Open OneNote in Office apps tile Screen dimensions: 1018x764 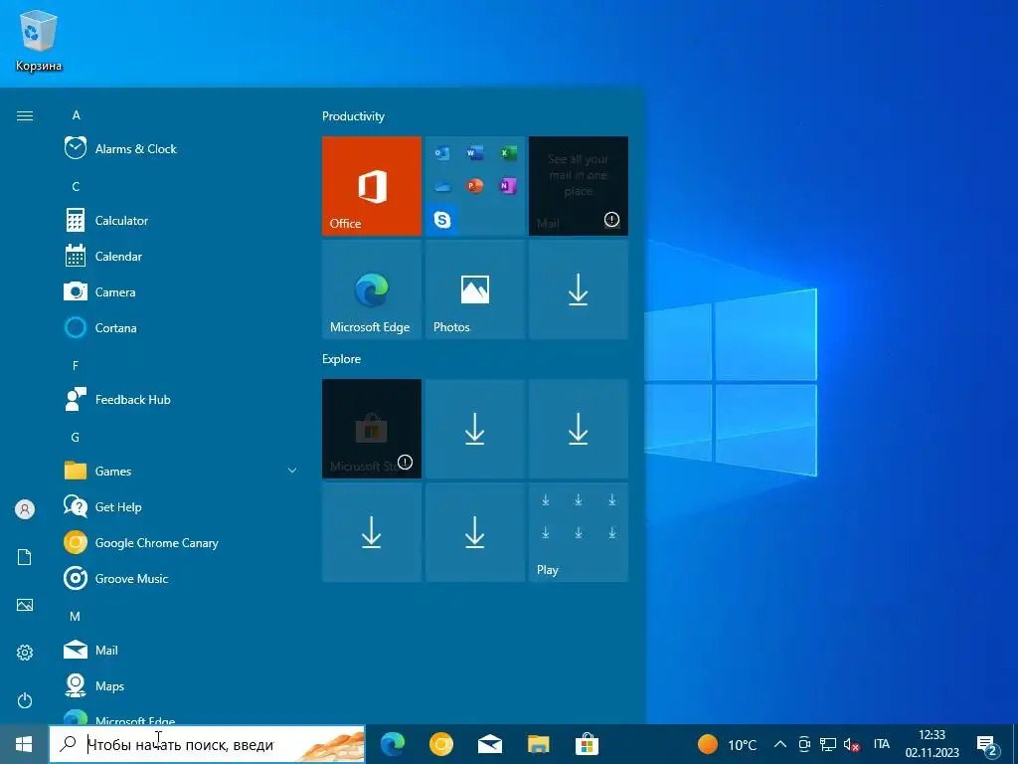pos(508,186)
